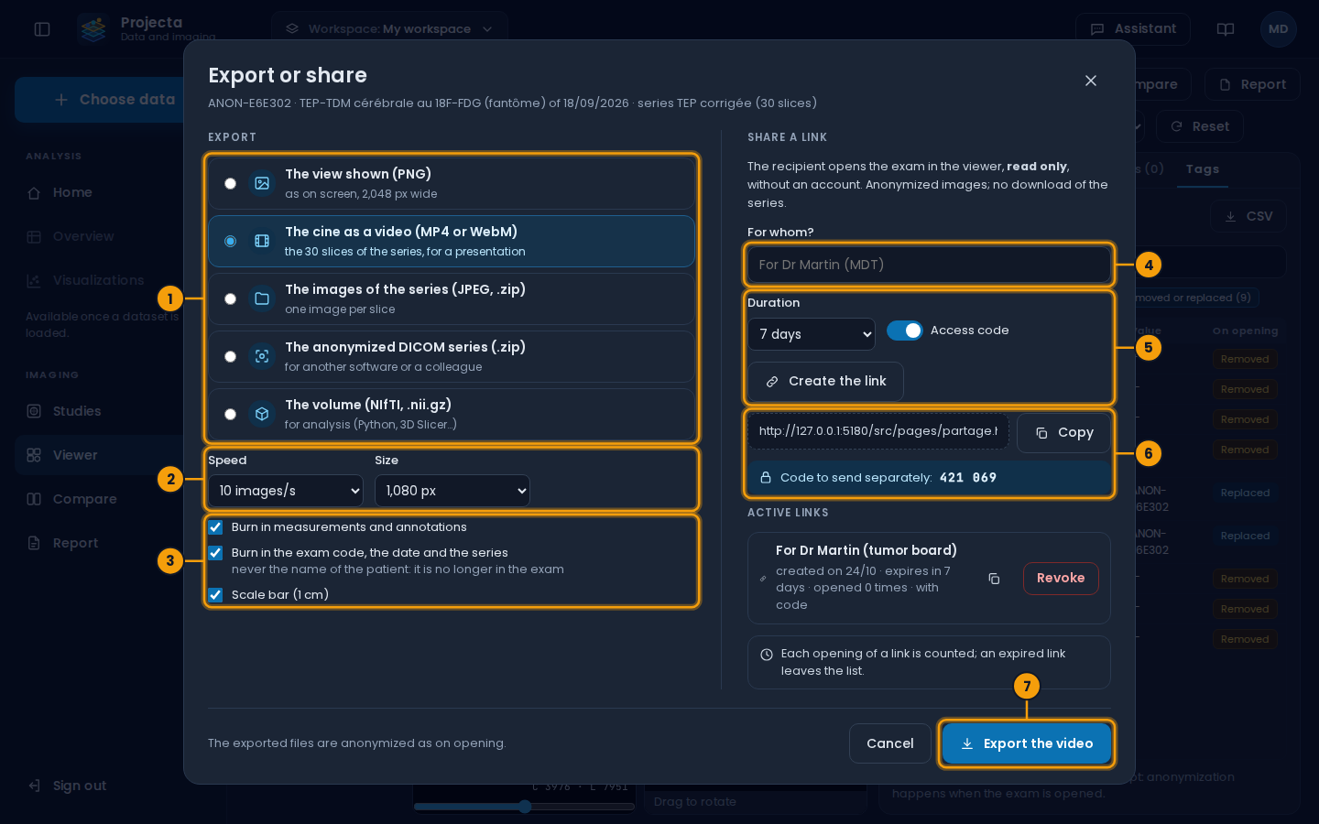
Task: Click the code 421 869 text
Action: [x=968, y=478]
